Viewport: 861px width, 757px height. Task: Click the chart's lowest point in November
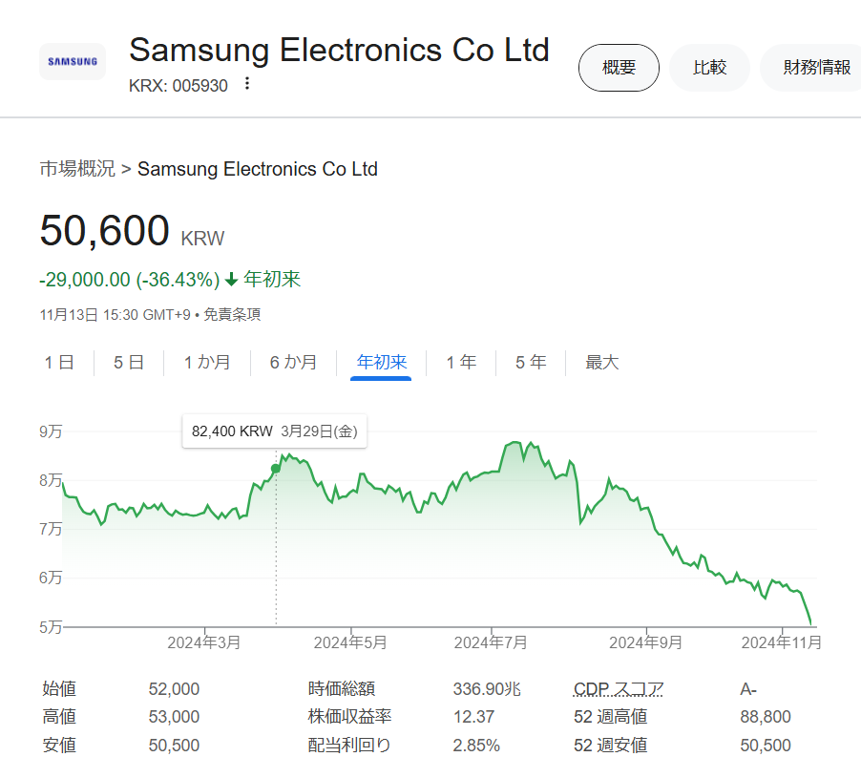coord(811,624)
